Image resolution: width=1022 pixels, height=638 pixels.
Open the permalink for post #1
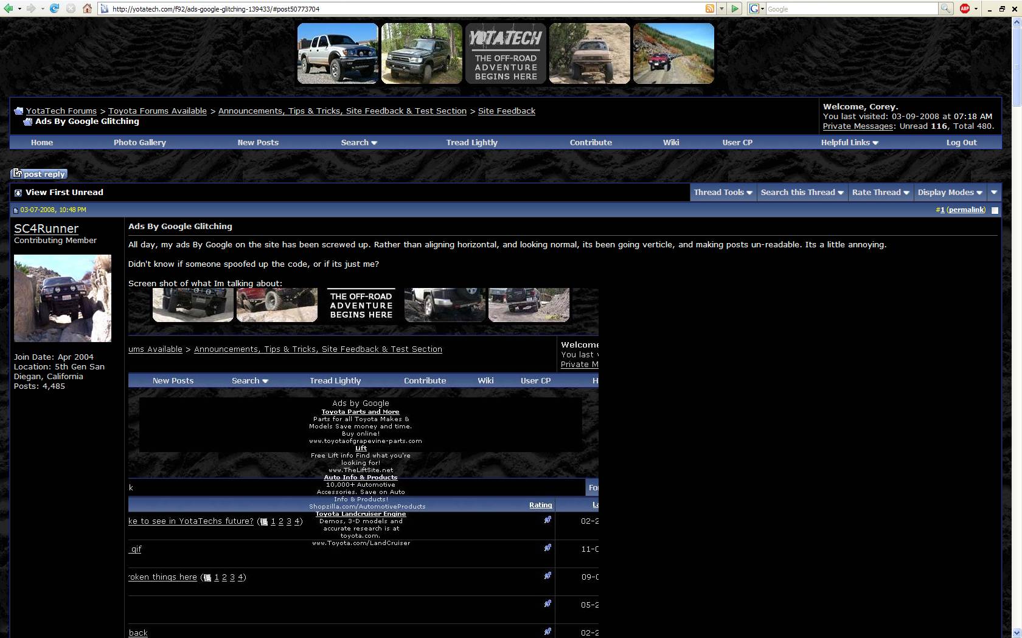pyautogui.click(x=967, y=210)
